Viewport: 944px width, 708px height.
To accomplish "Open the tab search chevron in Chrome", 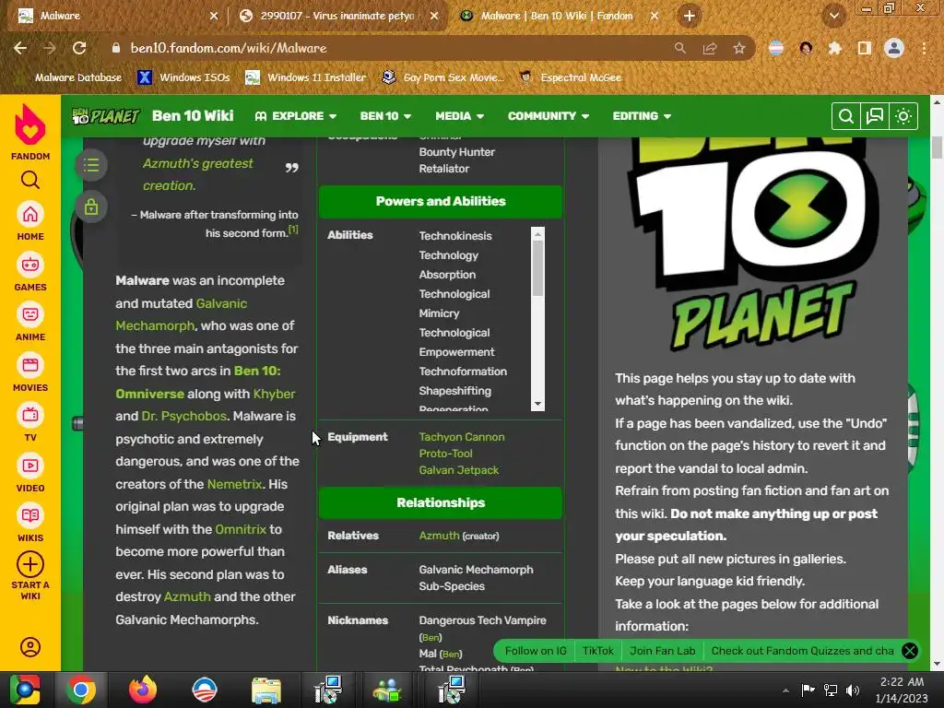I will [x=834, y=16].
